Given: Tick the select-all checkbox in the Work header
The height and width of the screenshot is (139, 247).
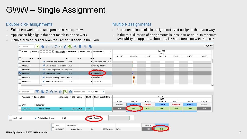Looking at the screenshot, I should click(x=20, y=52).
